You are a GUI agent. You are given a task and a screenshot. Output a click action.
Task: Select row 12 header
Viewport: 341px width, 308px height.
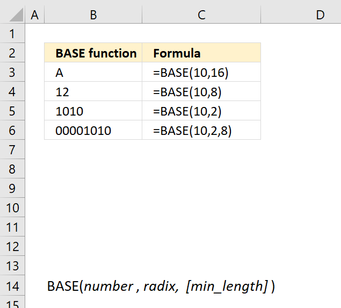click(x=12, y=246)
